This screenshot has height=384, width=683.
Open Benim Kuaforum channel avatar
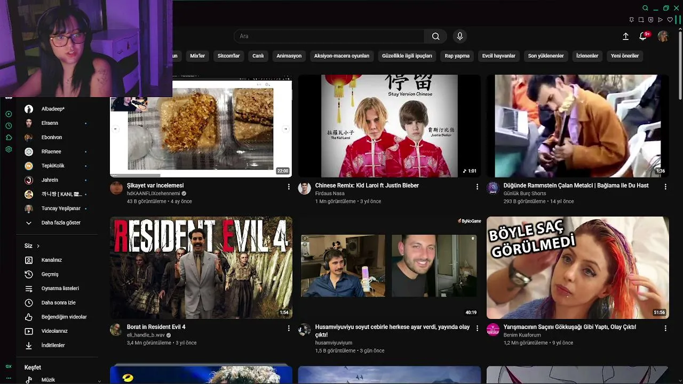coord(493,329)
